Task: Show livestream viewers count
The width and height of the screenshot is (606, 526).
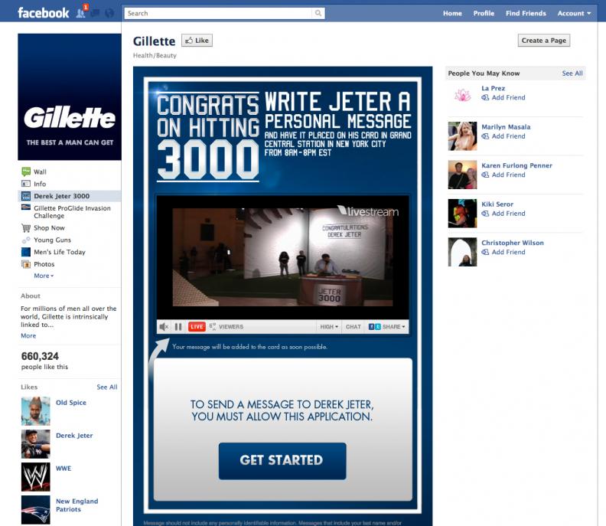Action: pos(226,327)
